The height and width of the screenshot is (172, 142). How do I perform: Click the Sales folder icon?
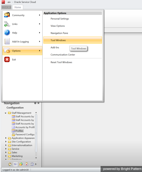click(9, 152)
